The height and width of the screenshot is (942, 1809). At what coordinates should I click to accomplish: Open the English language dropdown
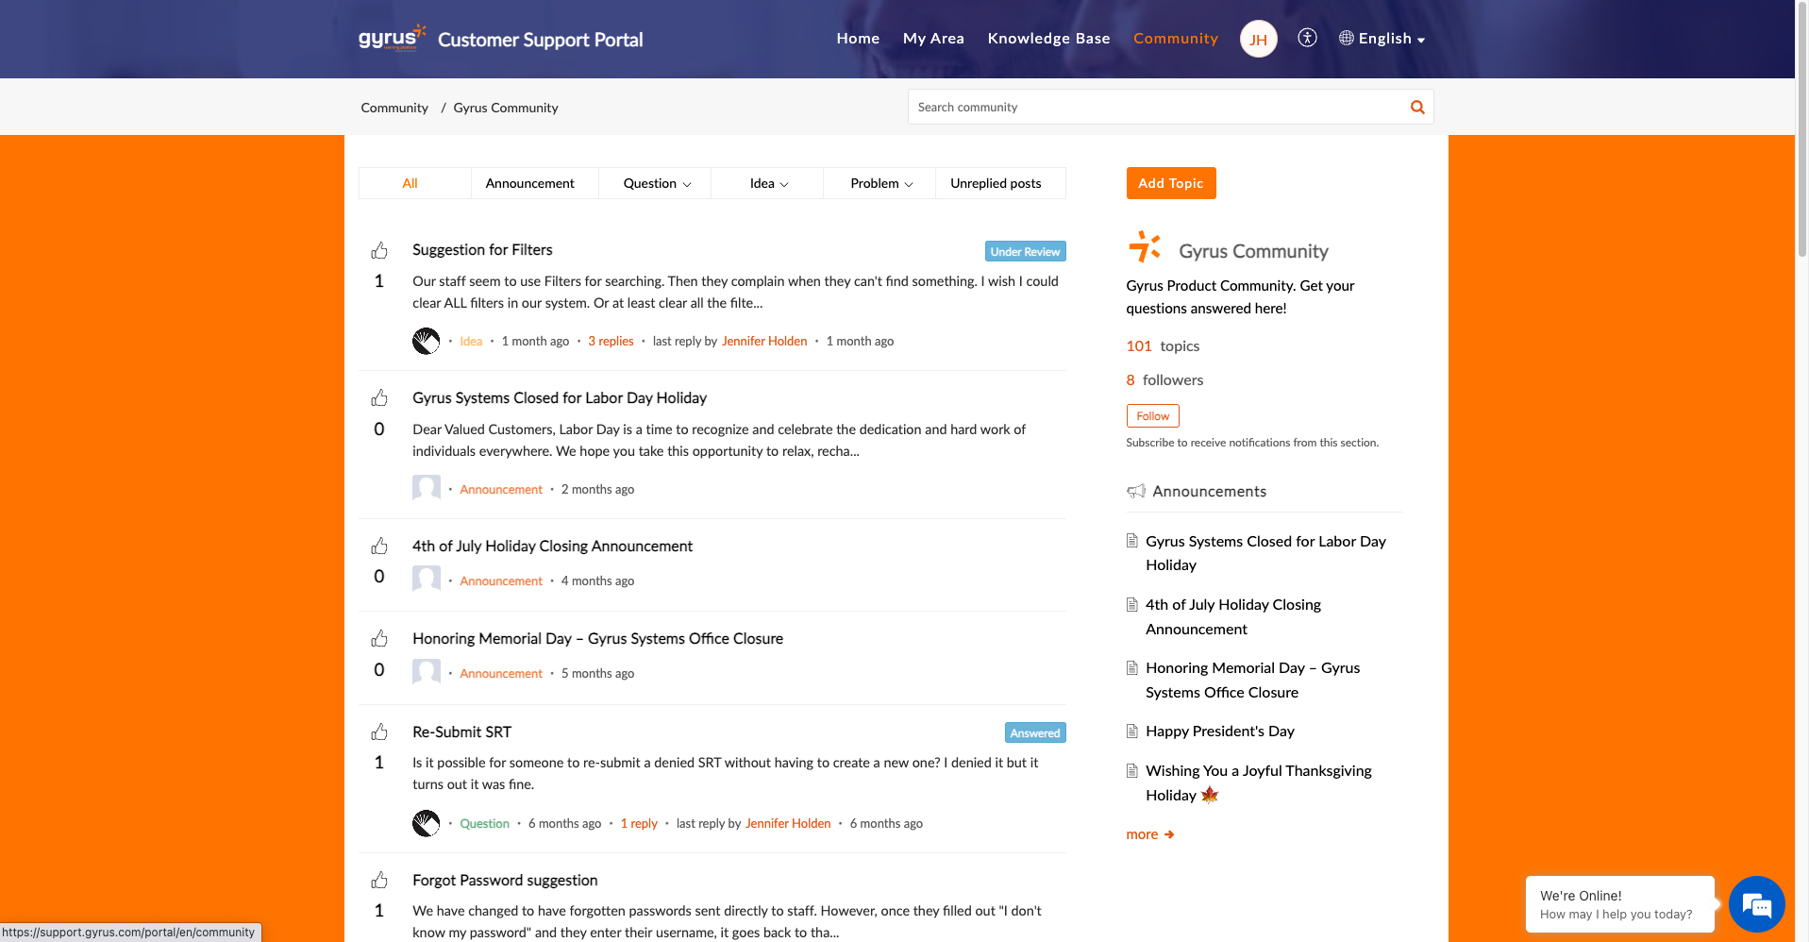coord(1382,39)
